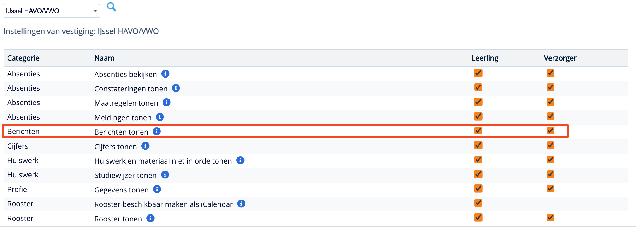The image size is (636, 227).
Task: Show info for Gegevens tonen
Action: click(157, 189)
